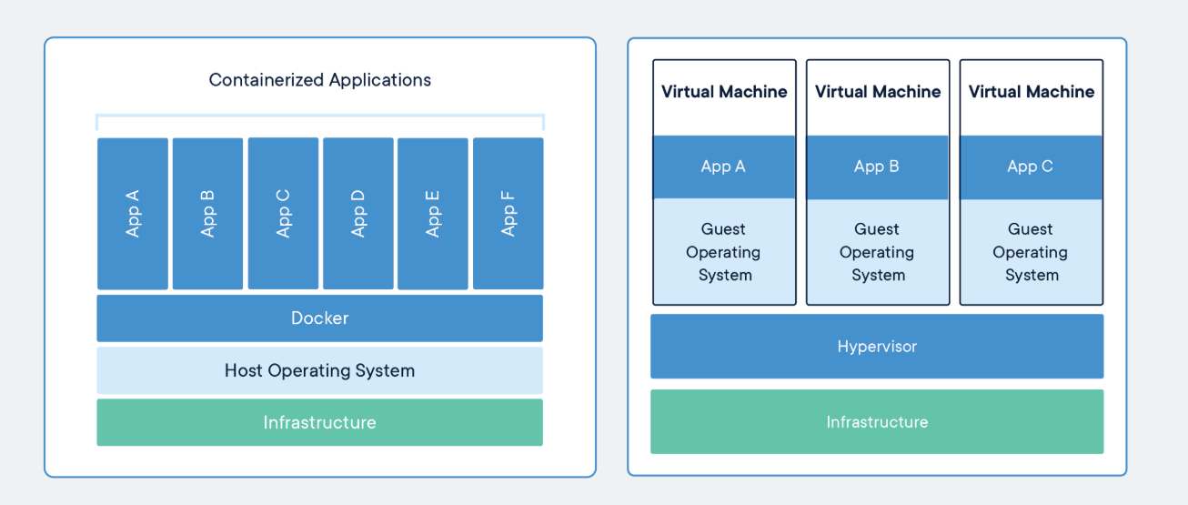This screenshot has width=1188, height=505.
Task: Click Virtual Machine title of leftmost VM
Action: tap(724, 92)
